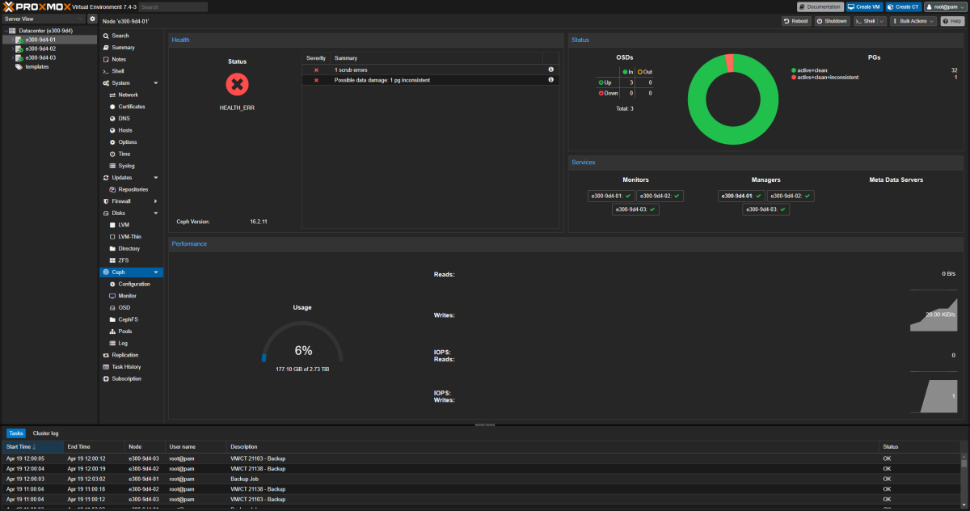Switch to the Cluster log tab

click(x=45, y=433)
